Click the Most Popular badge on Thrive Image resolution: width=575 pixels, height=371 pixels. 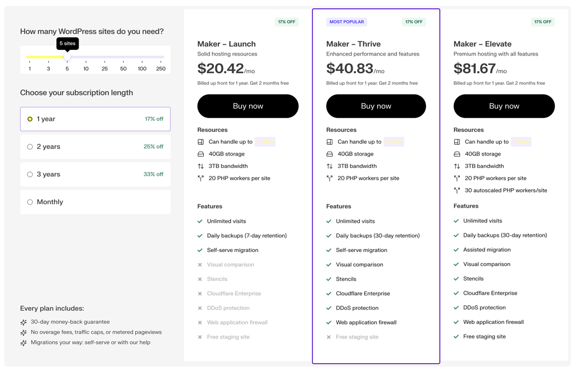point(346,22)
